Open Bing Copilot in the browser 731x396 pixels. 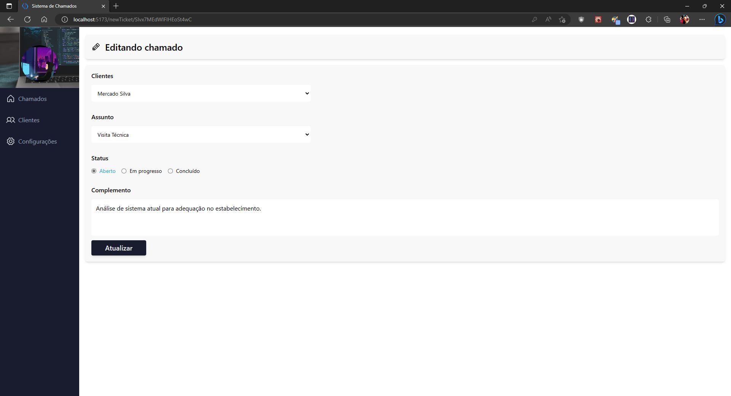pyautogui.click(x=720, y=19)
